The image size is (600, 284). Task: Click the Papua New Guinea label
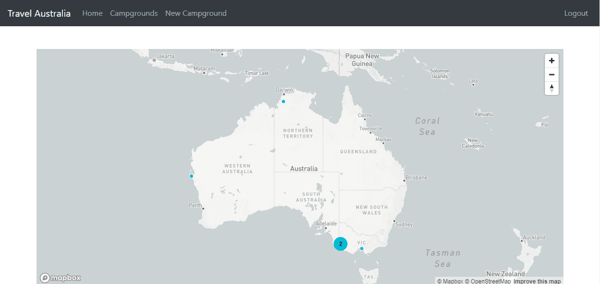click(362, 60)
